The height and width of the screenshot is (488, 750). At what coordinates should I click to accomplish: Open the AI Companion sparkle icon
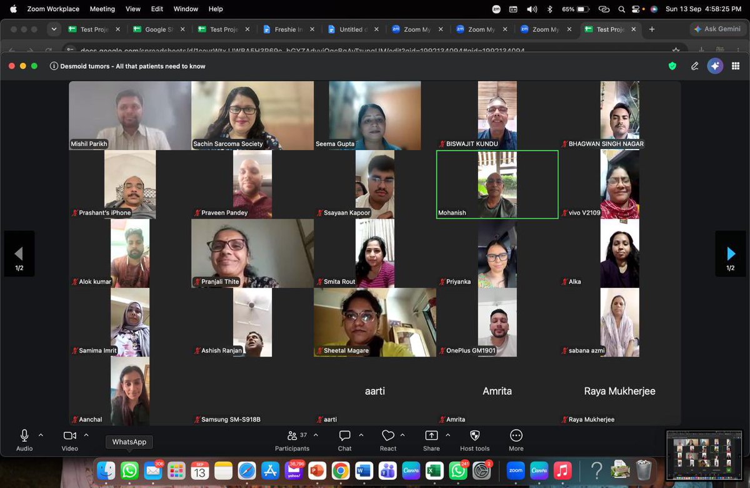pos(715,66)
